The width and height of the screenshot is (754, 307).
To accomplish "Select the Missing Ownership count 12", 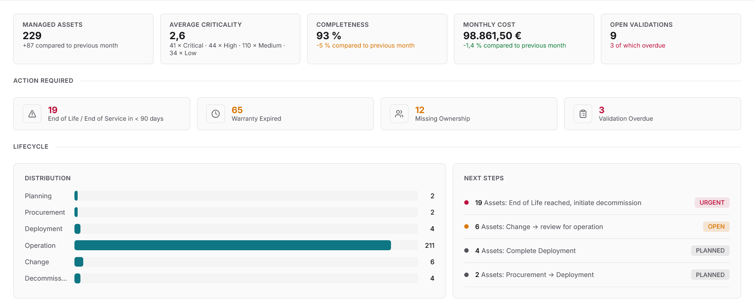I will click(x=420, y=110).
